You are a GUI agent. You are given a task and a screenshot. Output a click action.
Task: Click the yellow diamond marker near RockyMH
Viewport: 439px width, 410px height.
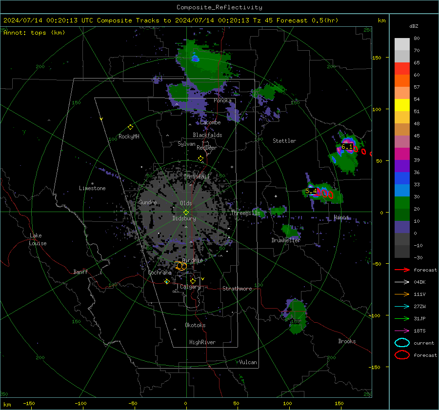(x=130, y=127)
